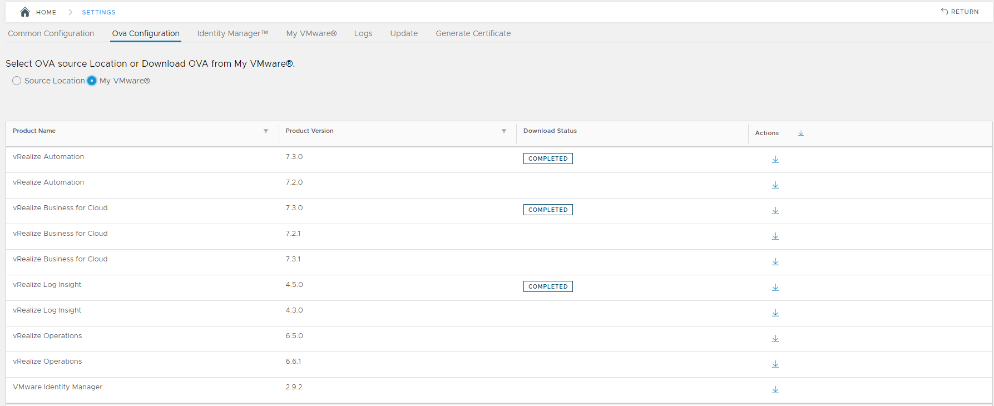Image resolution: width=994 pixels, height=406 pixels.
Task: Click the Home house icon
Action: coord(25,12)
